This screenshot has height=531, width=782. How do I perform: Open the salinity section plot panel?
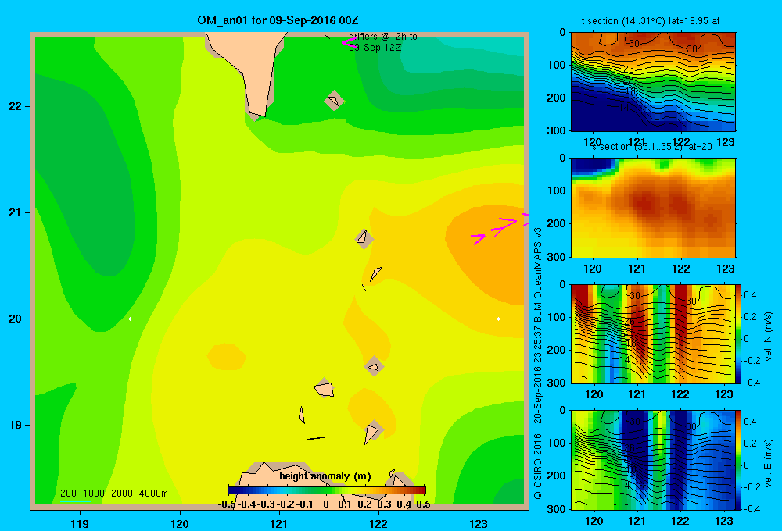coord(653,208)
